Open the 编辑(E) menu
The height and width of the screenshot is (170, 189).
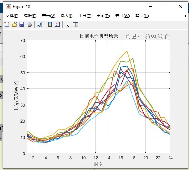coord(30,16)
